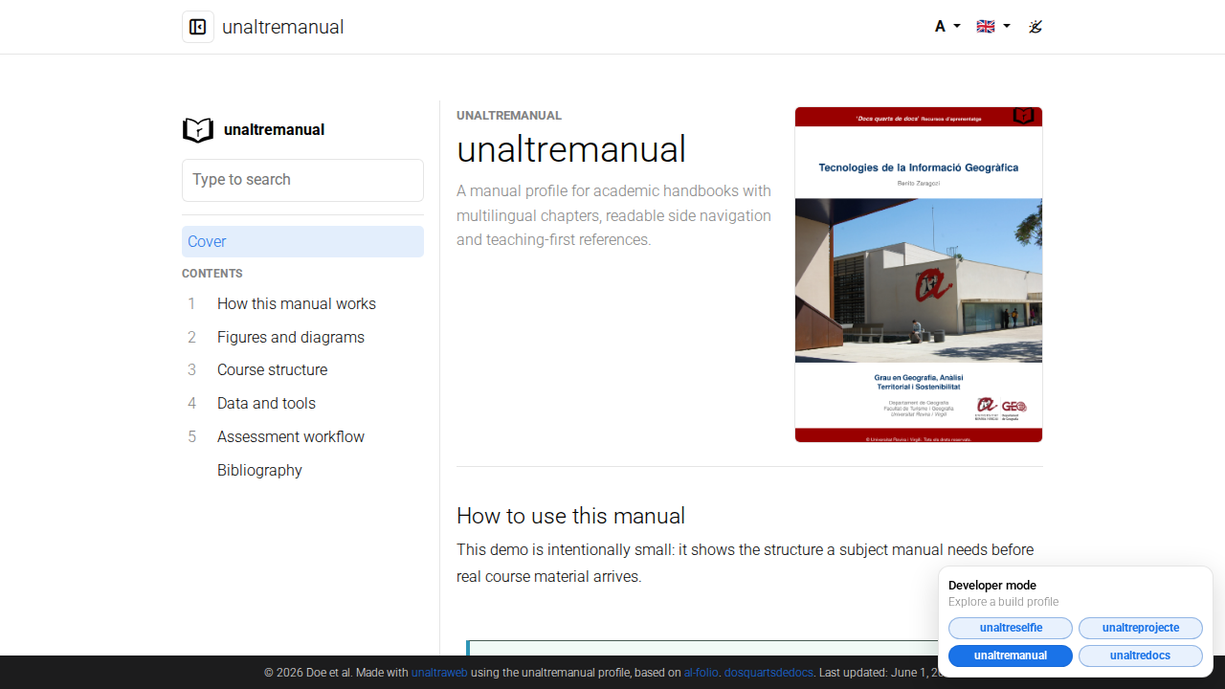Viewport: 1225px width, 689px height.
Task: Select the unaltremanual build profile
Action: pyautogui.click(x=1011, y=656)
